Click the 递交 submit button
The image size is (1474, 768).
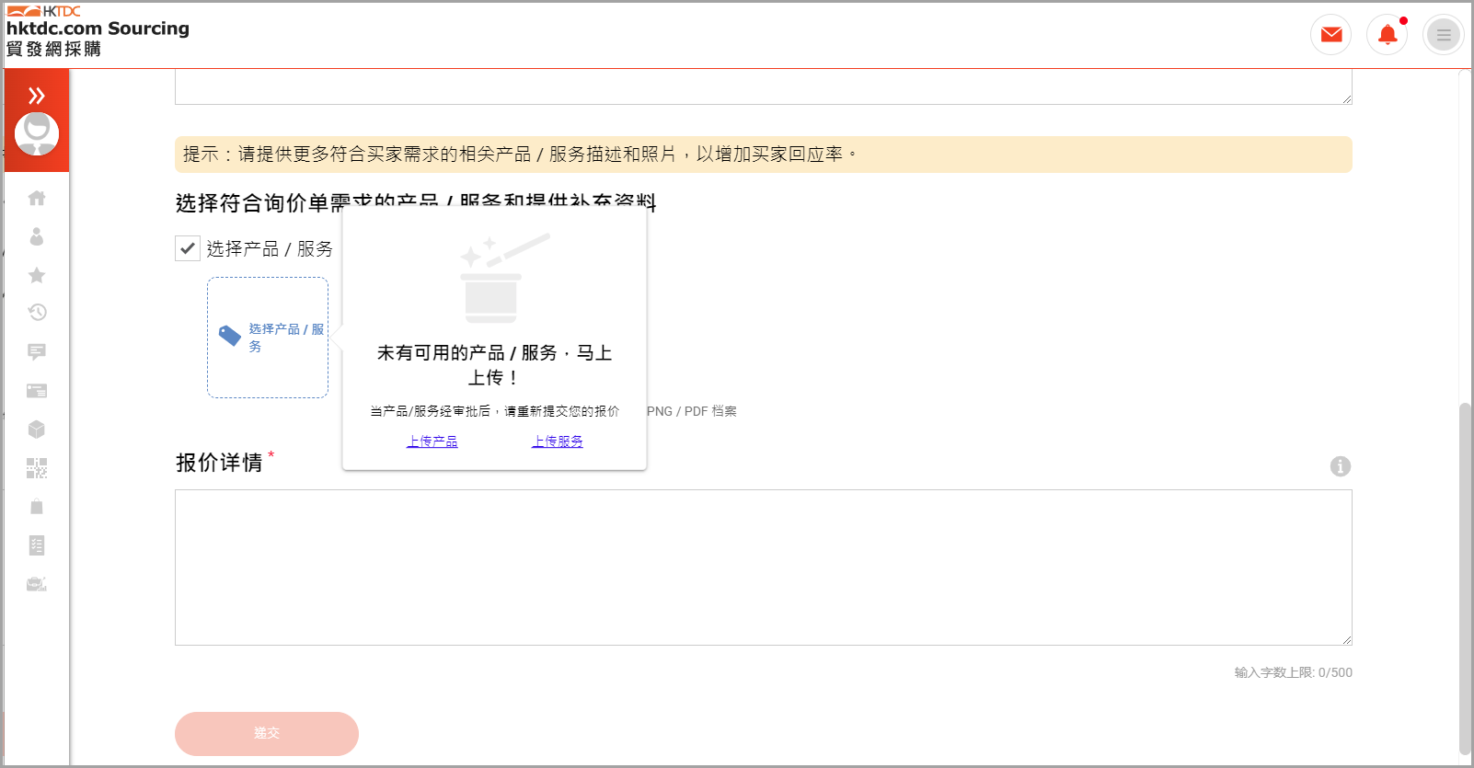coord(267,734)
